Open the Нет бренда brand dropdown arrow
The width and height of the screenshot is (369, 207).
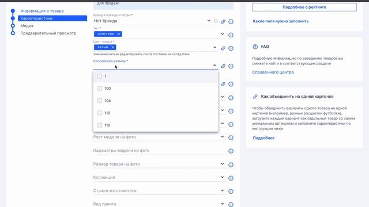point(209,21)
